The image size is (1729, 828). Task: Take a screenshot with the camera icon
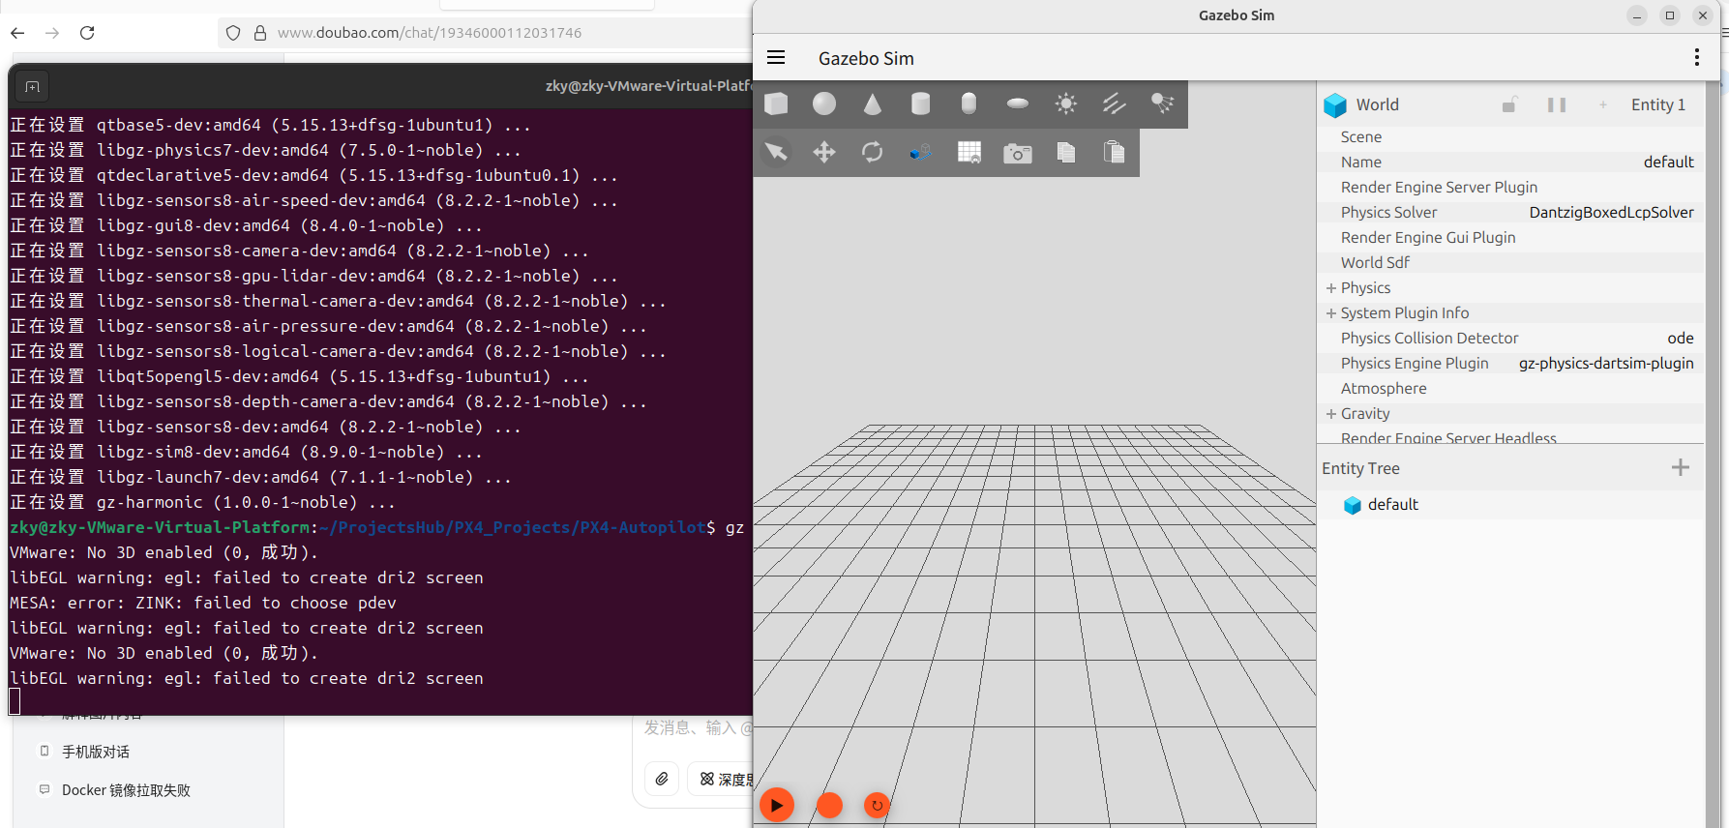tap(1018, 153)
